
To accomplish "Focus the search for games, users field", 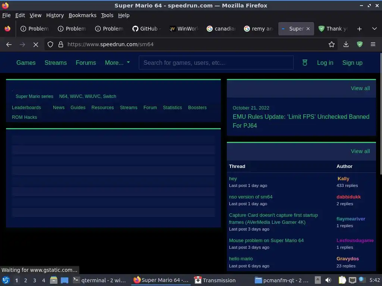I will 216,63.
